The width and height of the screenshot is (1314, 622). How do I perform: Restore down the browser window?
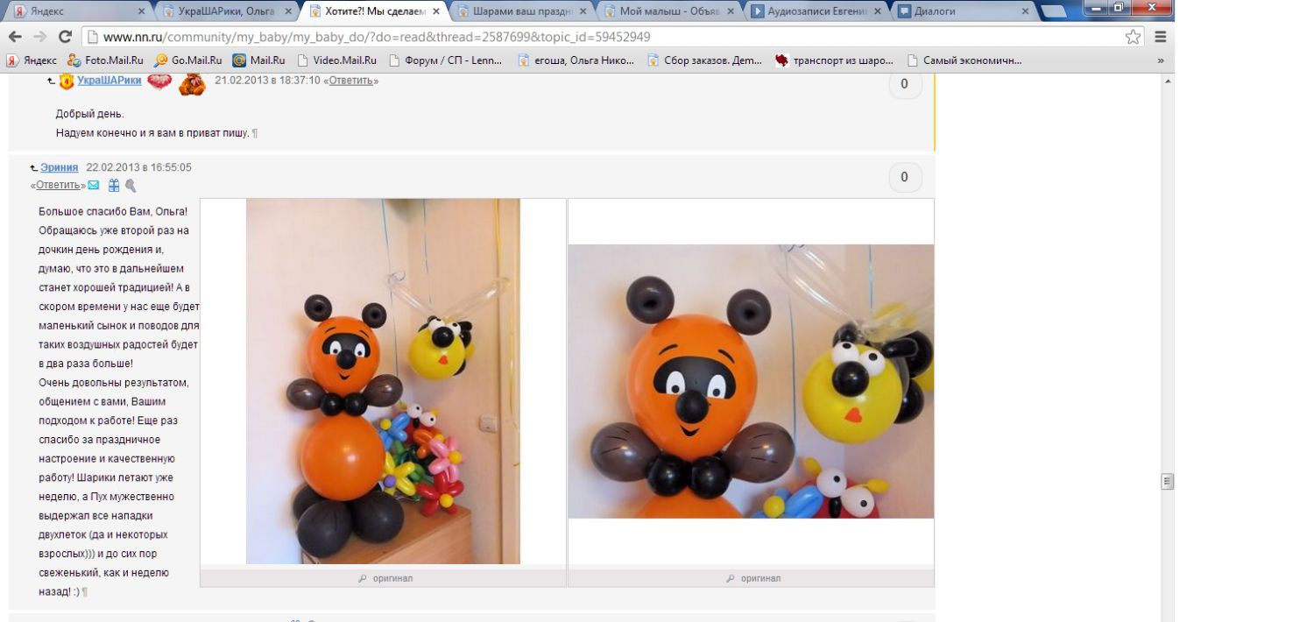(1119, 7)
